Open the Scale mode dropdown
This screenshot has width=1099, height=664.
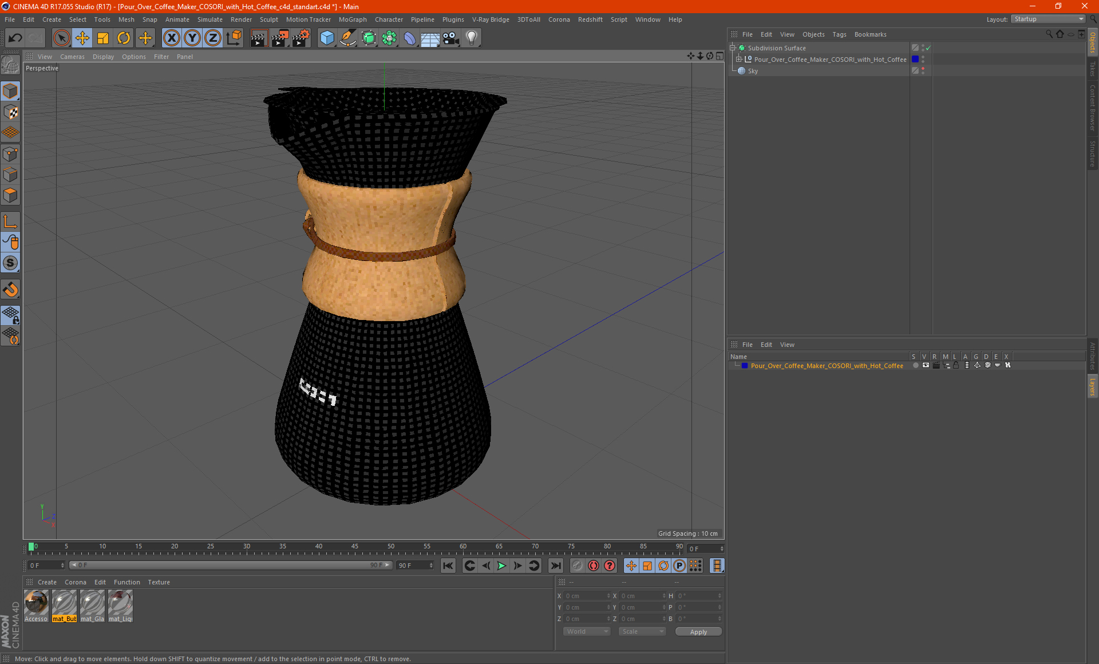click(642, 631)
